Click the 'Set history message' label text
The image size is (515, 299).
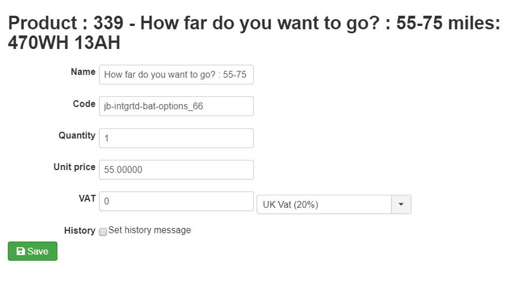pos(149,230)
